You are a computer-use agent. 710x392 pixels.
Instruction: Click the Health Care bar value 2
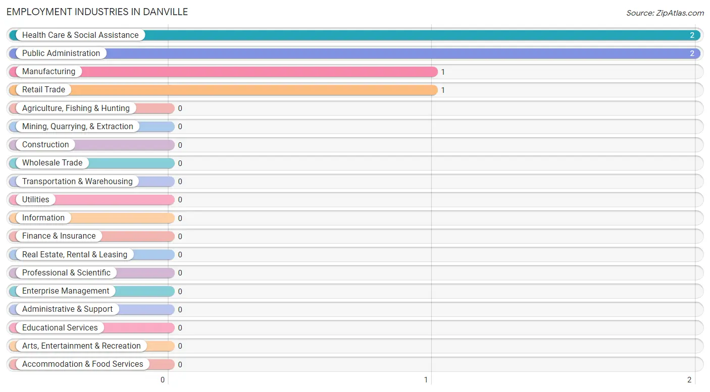(x=692, y=35)
